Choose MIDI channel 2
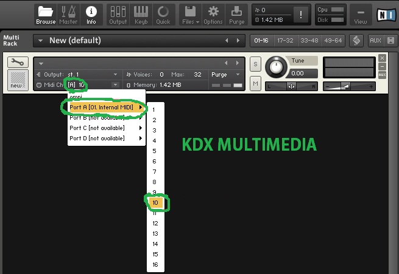The image size is (399, 274). click(x=155, y=120)
